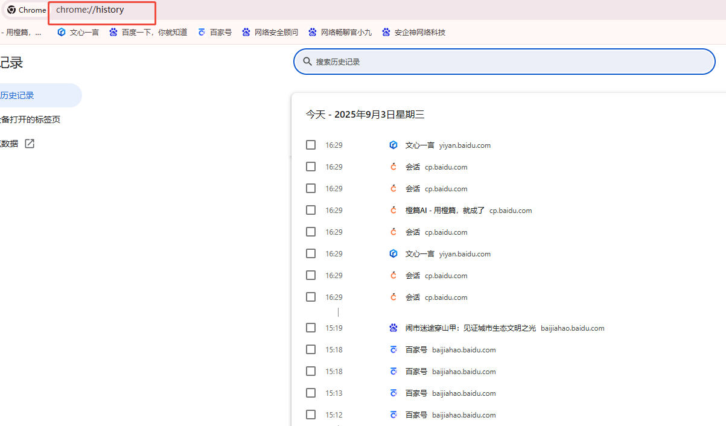
Task: Select the 历史记录 sidebar tab
Action: [x=18, y=95]
